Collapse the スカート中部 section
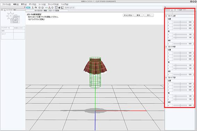The width and height of the screenshot is (197, 131). 166,47
